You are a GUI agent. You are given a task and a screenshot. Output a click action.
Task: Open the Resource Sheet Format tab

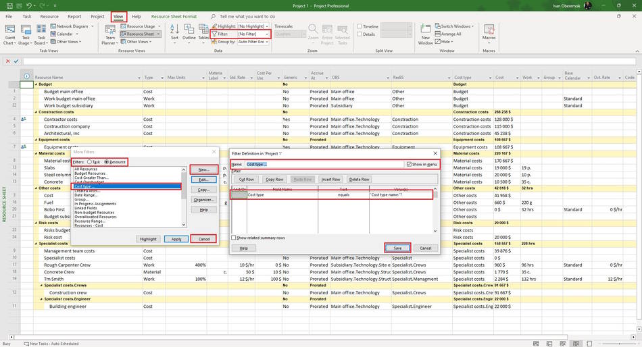pos(174,16)
